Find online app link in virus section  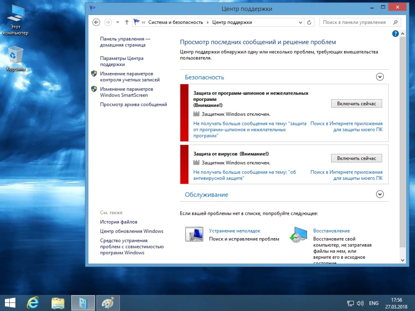click(347, 175)
